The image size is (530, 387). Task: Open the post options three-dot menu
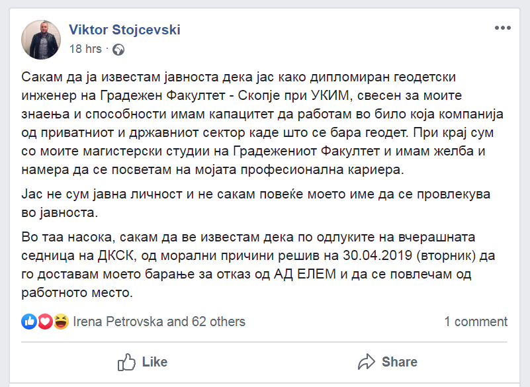pos(502,28)
